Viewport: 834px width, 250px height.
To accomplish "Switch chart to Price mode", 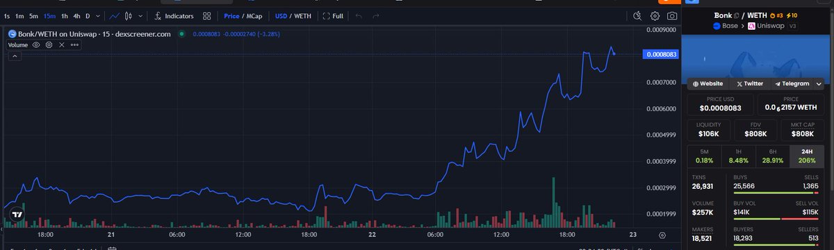I will (x=231, y=15).
